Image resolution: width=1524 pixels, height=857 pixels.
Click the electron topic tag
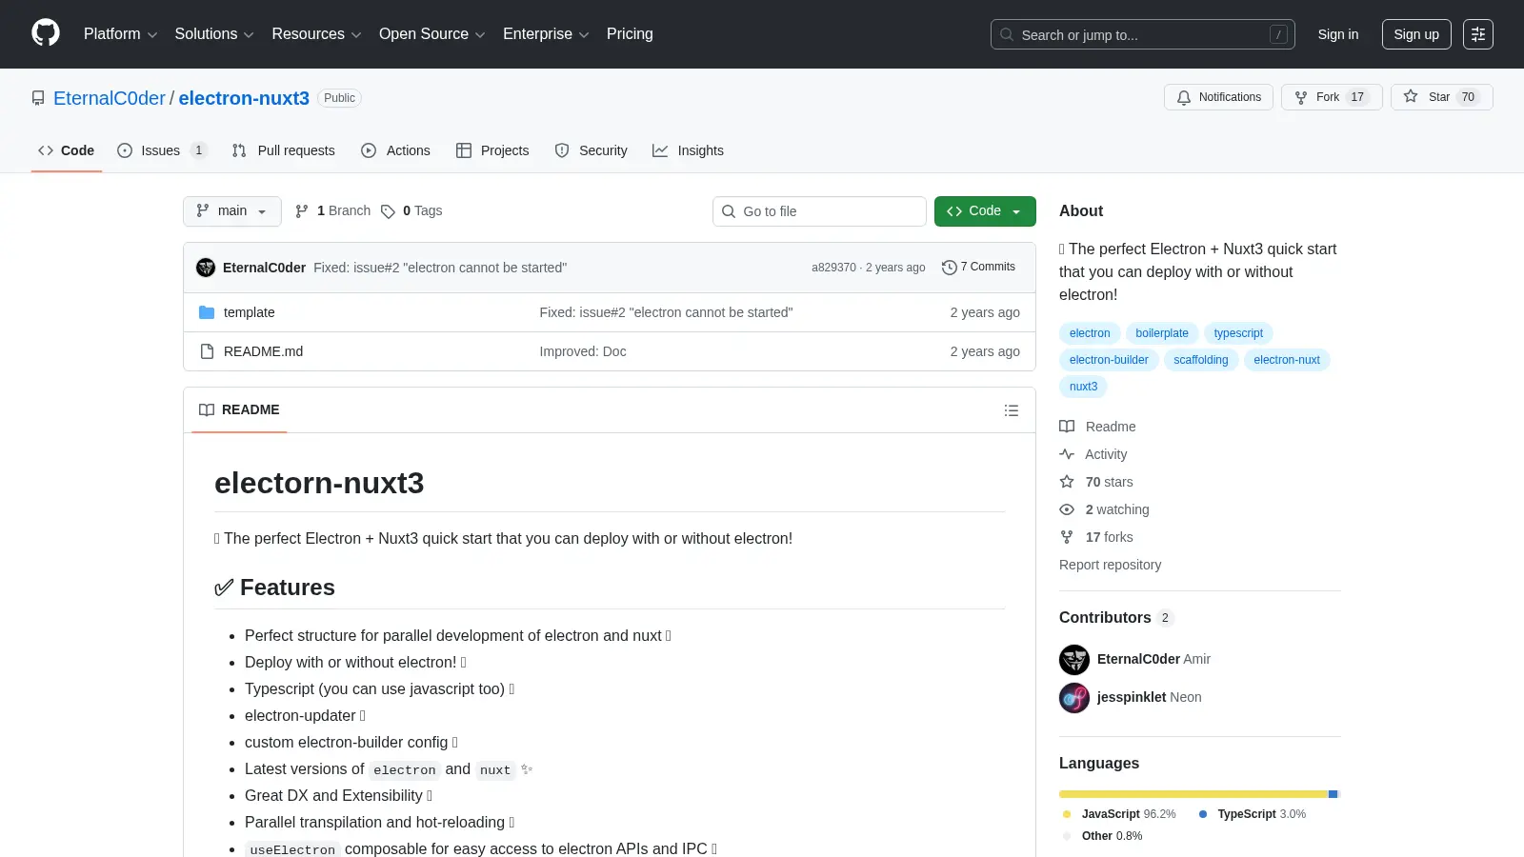[x=1090, y=333]
